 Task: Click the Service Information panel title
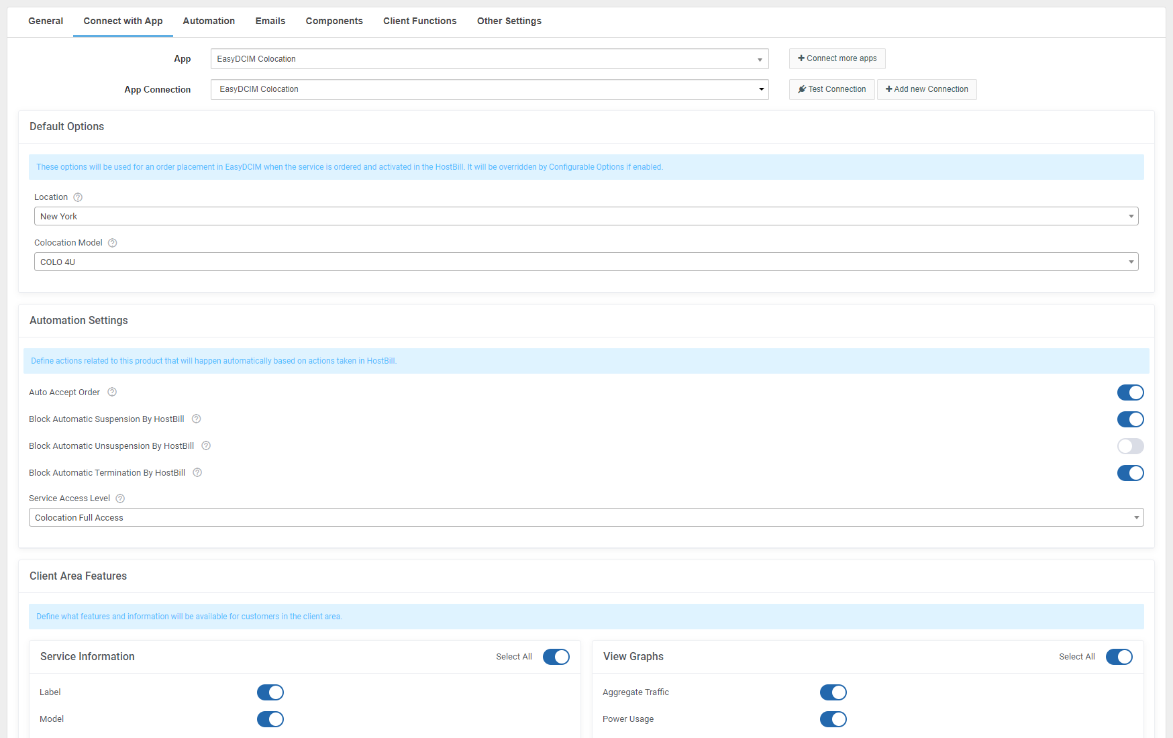(87, 657)
